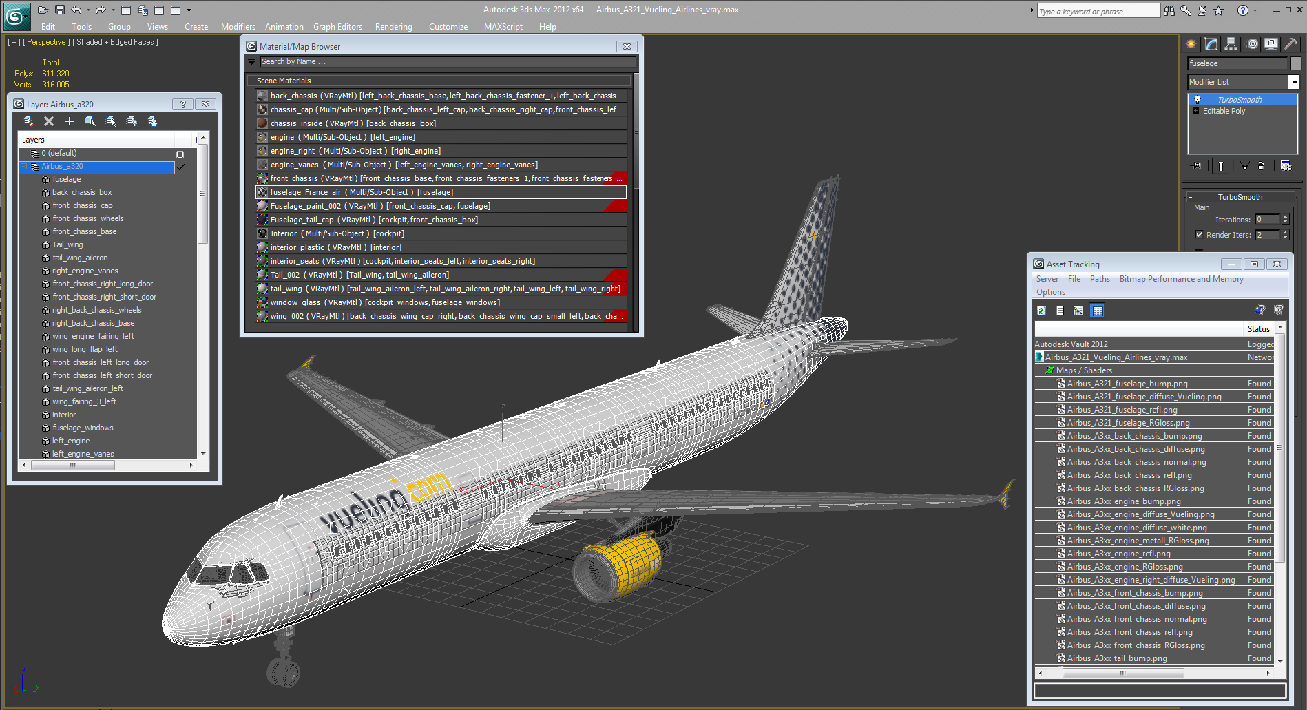This screenshot has width=1307, height=710.
Task: Click Select Highlighted Objects and Layers icon
Action: pyautogui.click(x=90, y=121)
